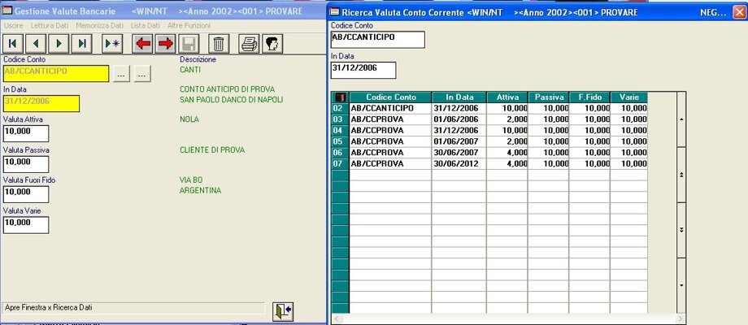Jump to last record in toolbar
The width and height of the screenshot is (748, 325).
[x=81, y=44]
